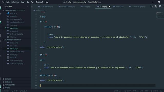Viewport: 164px width, 92px height.
Task: Open changes compare icon in editor toolbar
Action: pos(156,6)
